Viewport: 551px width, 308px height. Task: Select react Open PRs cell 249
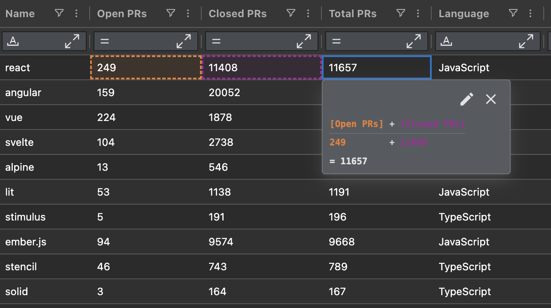pos(145,67)
